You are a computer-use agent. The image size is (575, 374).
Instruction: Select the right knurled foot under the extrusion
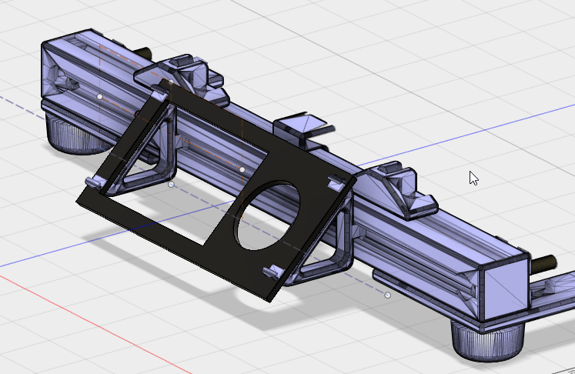[487, 341]
